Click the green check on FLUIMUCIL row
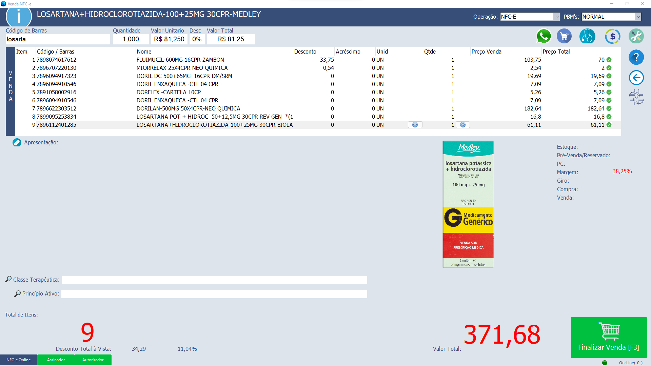The height and width of the screenshot is (366, 651). click(x=609, y=60)
